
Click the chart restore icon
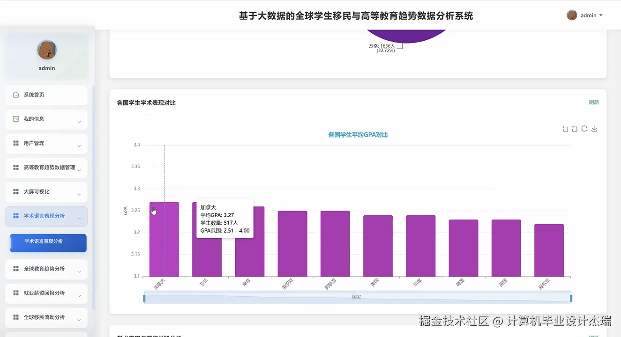584,129
